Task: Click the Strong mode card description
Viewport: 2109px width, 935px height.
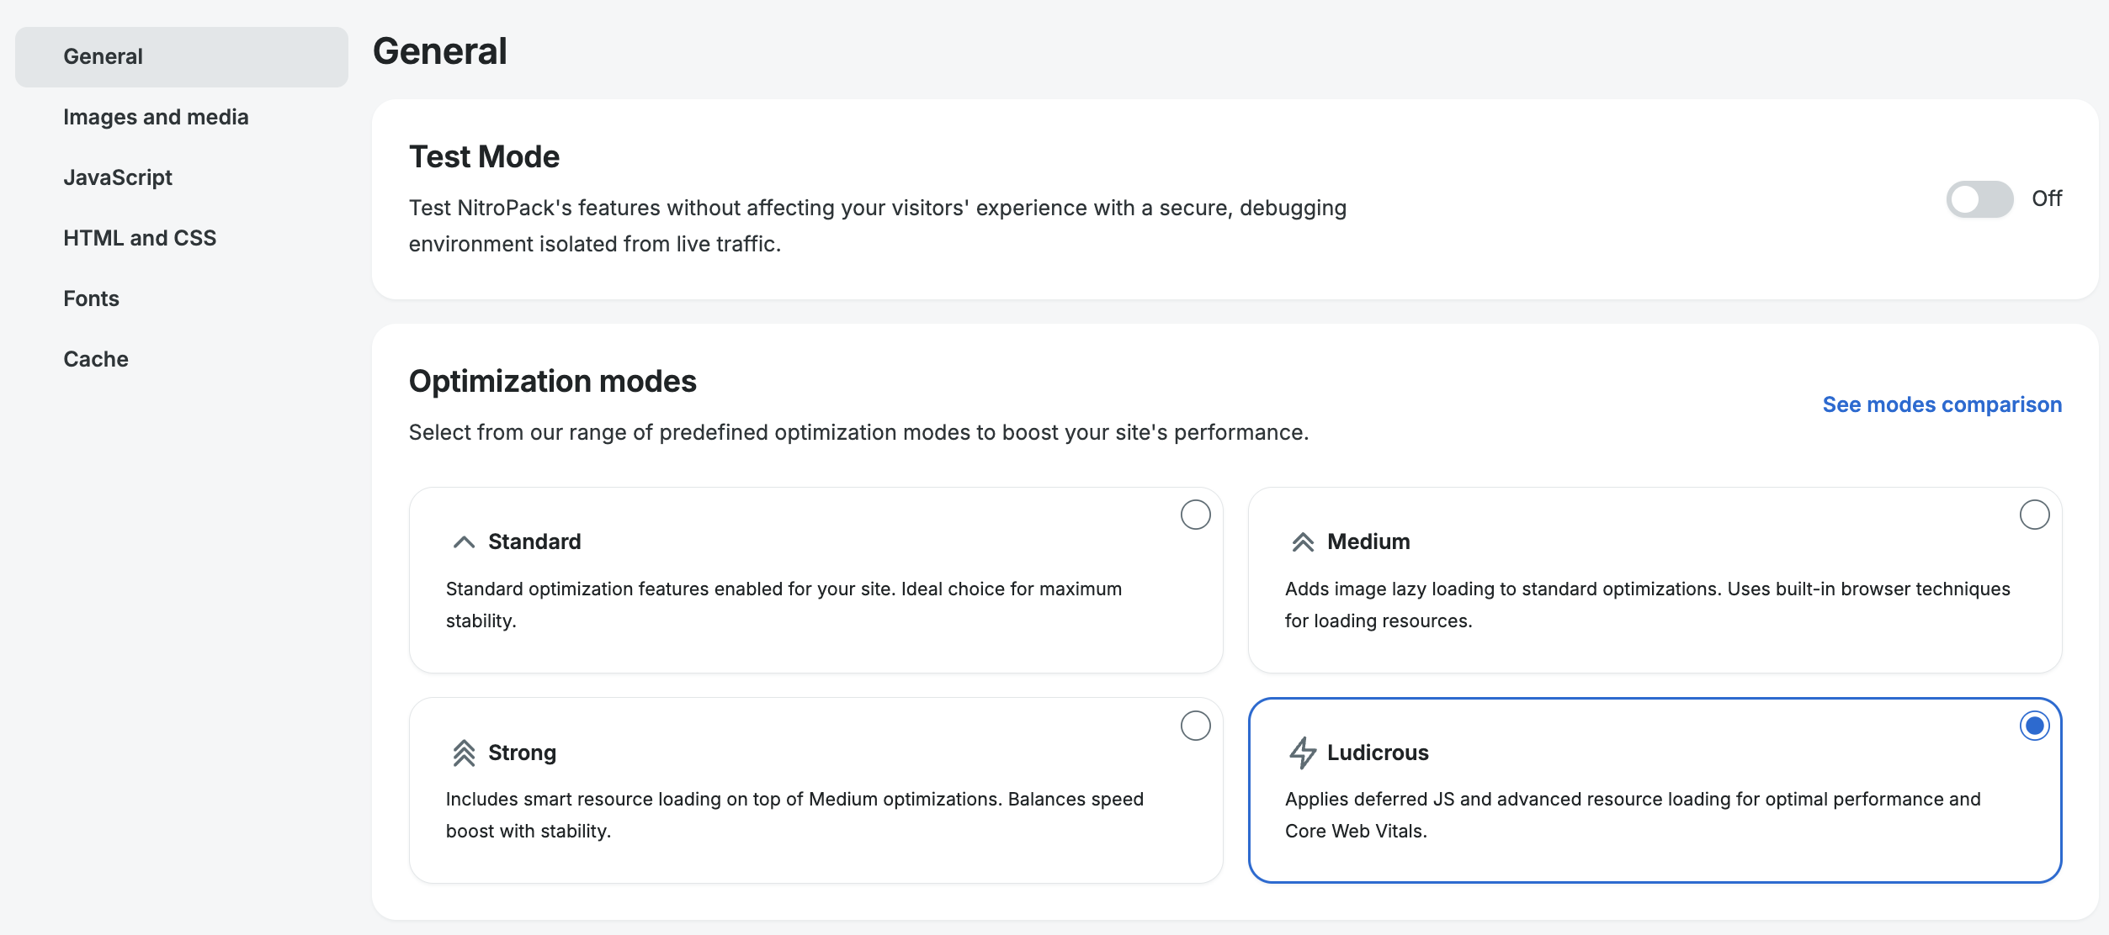Action: 794,815
